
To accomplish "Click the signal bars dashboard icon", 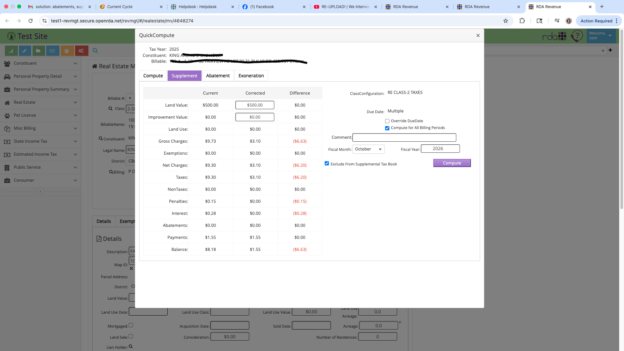I will [x=11, y=51].
